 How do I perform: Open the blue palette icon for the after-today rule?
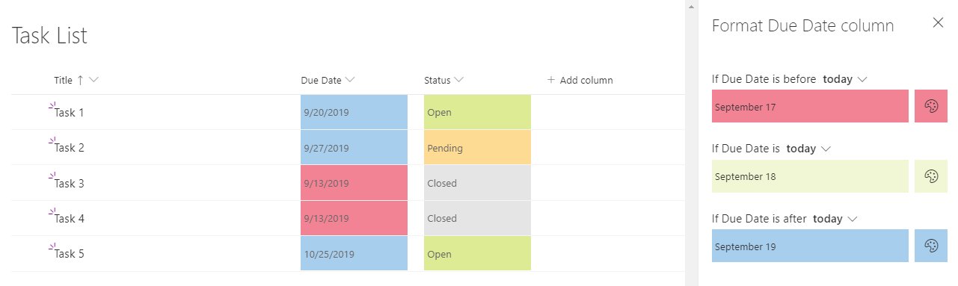pos(931,246)
